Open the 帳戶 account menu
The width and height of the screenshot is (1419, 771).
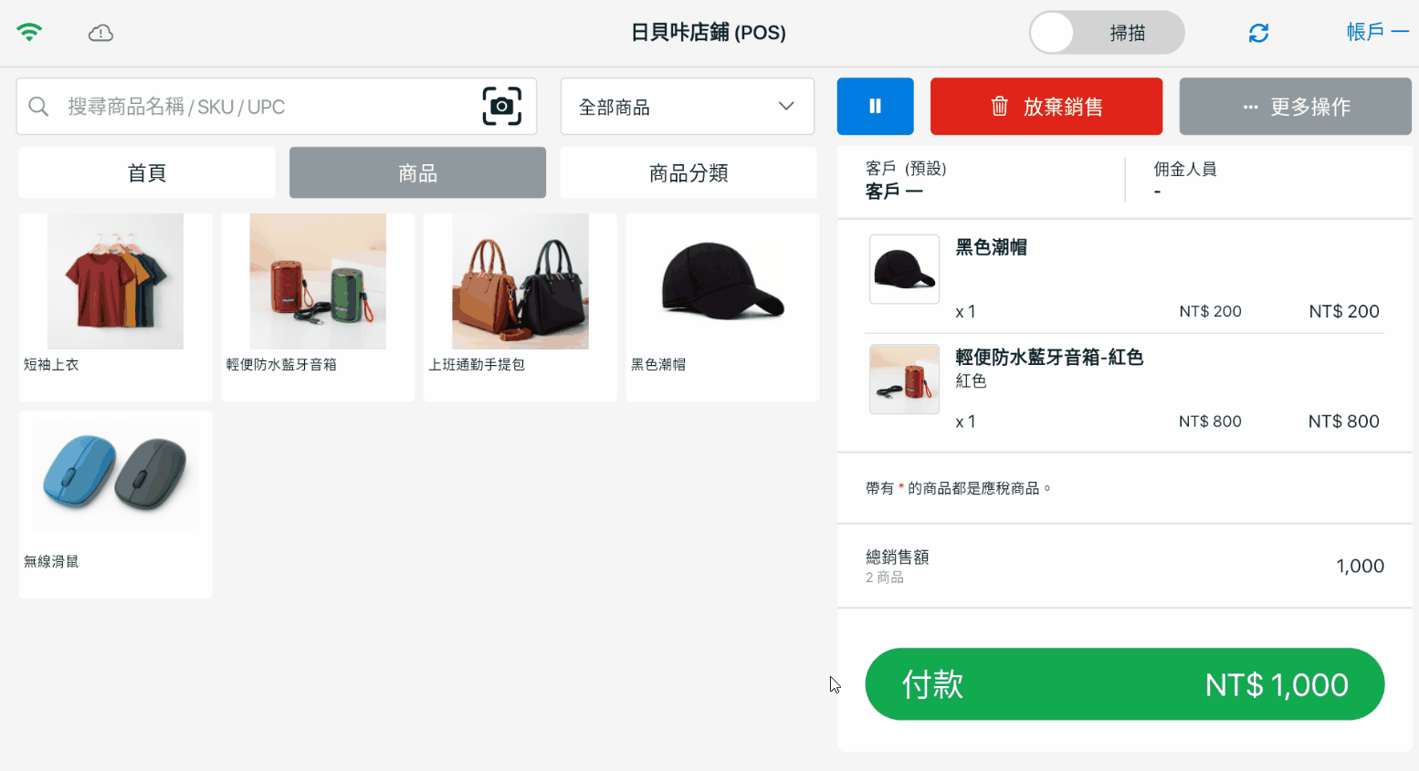[1376, 32]
